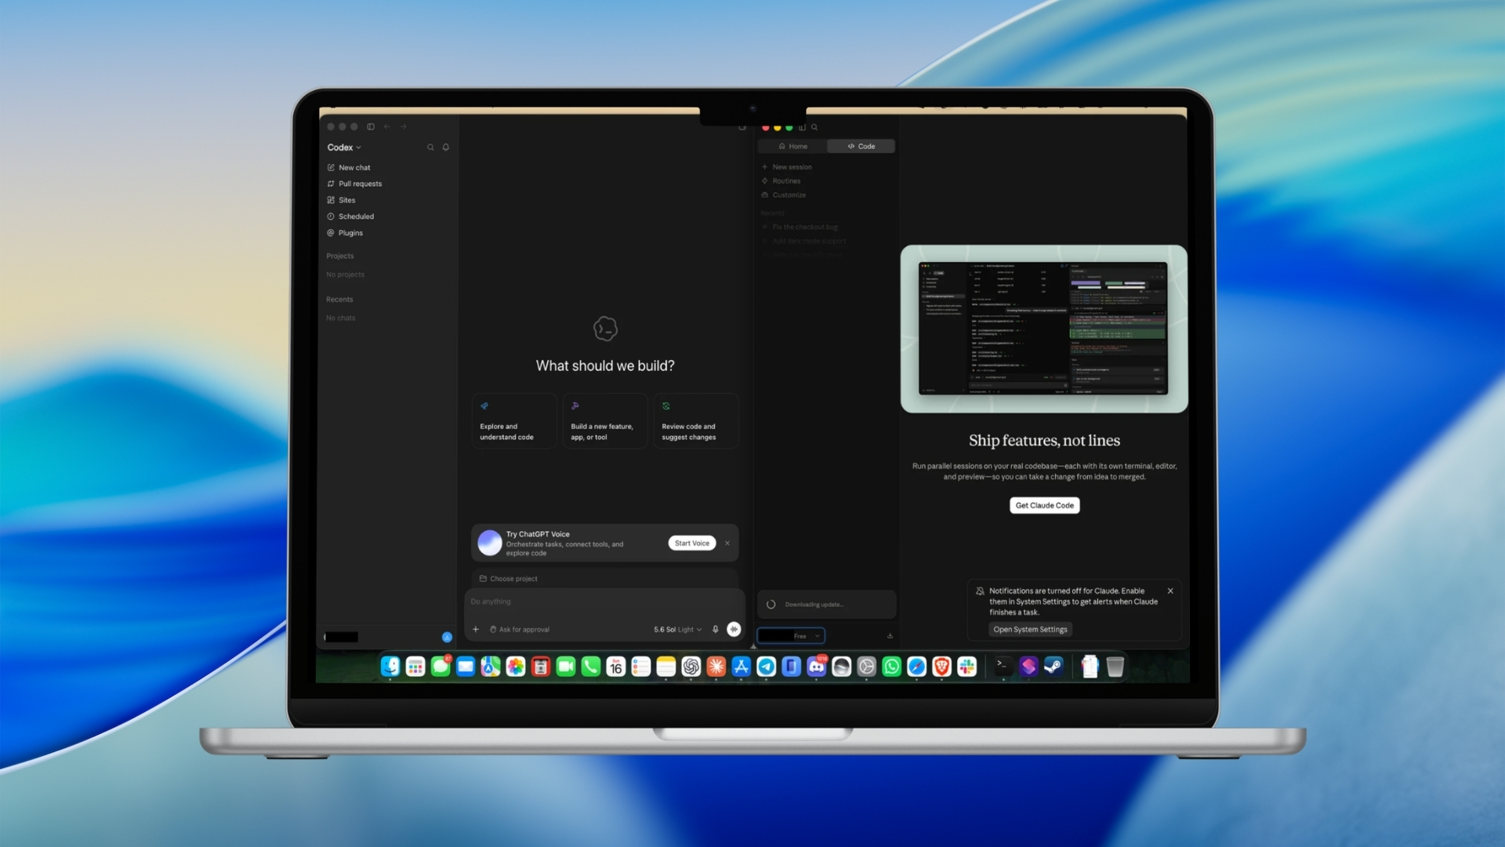Go forward with Codex right arrow
1505x847 pixels.
(x=404, y=126)
